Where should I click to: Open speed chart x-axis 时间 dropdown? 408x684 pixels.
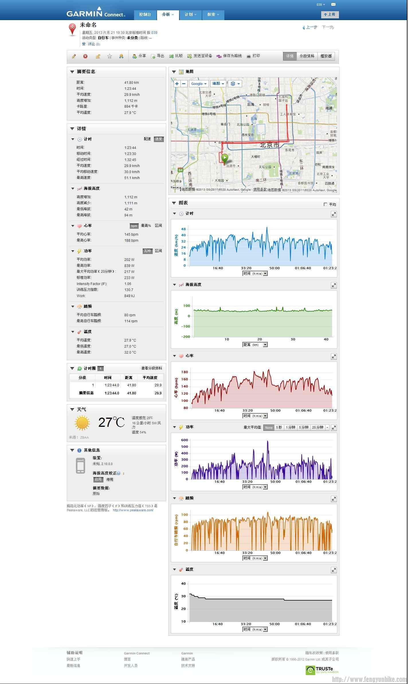255,274
